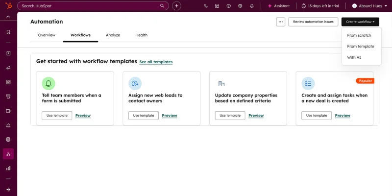
Task: Open the Sales sidebar icon
Action: pyautogui.click(x=8, y=96)
